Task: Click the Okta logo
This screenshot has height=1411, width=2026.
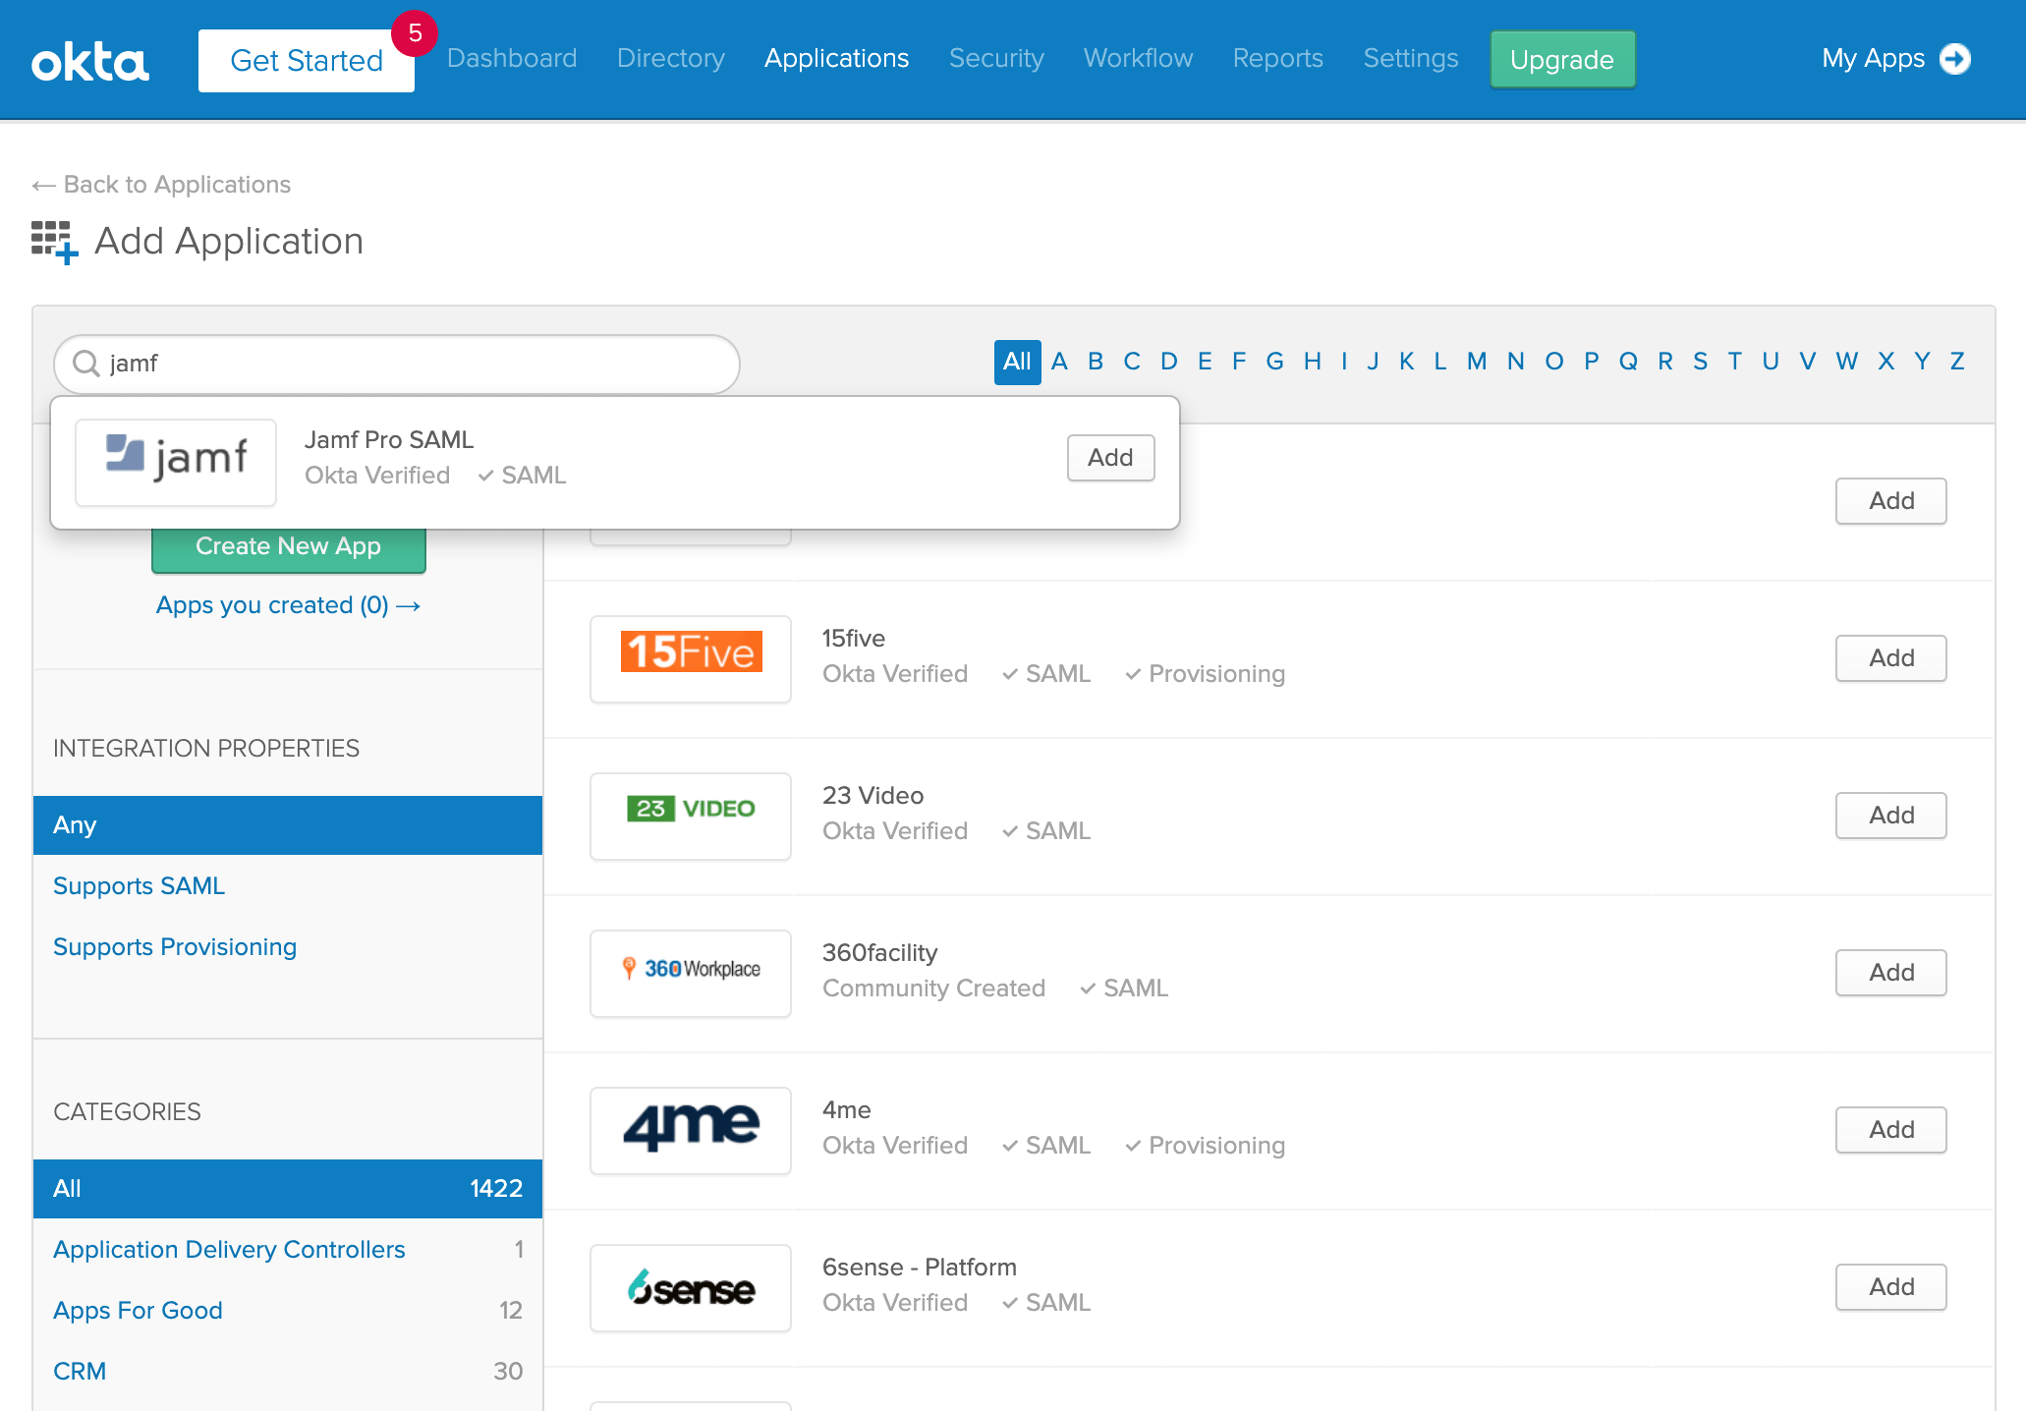Action: 89,61
